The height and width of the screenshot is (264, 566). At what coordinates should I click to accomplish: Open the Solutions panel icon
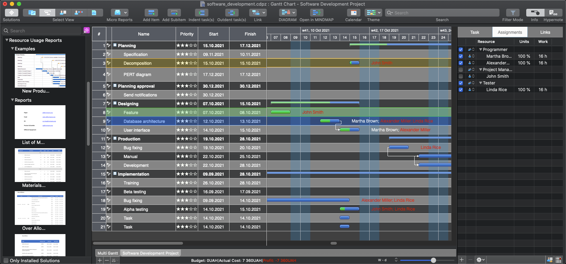point(11,13)
